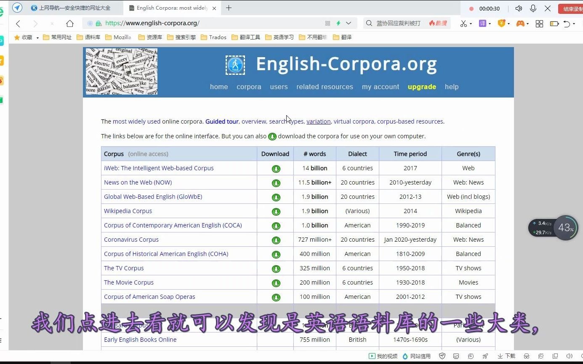Go back to the previous page

18,24
